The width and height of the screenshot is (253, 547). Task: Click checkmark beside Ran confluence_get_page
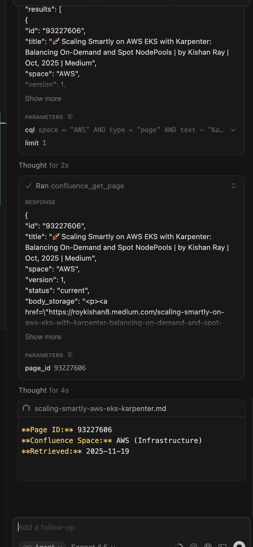click(29, 186)
